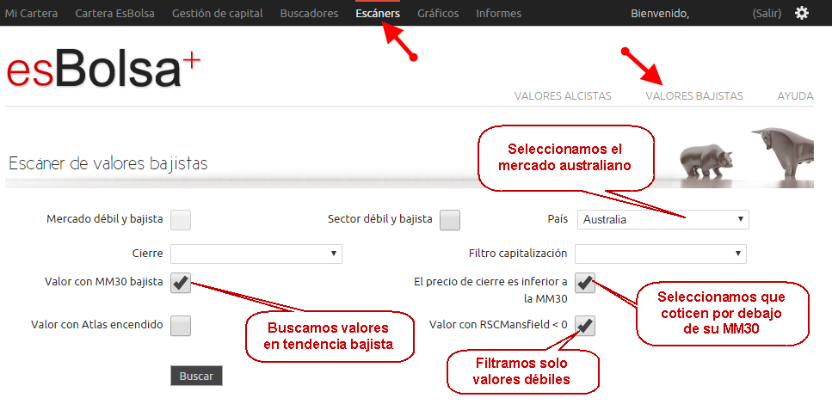Click the 'Cierre' field label
Viewport: 832px width, 404px height.
click(147, 253)
